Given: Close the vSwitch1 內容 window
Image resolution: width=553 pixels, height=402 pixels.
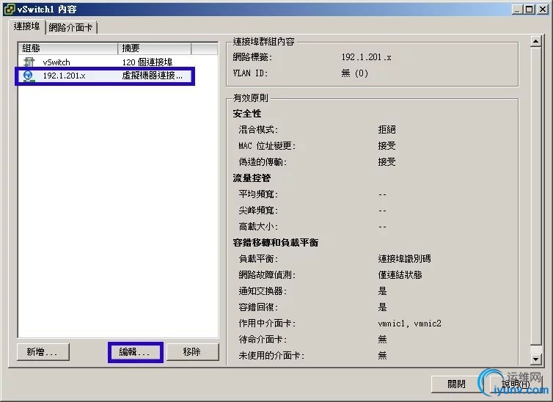Looking at the screenshot, I should click(543, 10).
